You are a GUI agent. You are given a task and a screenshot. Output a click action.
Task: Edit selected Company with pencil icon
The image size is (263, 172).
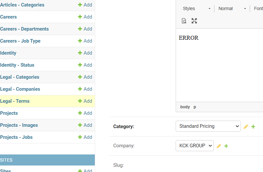(219, 146)
